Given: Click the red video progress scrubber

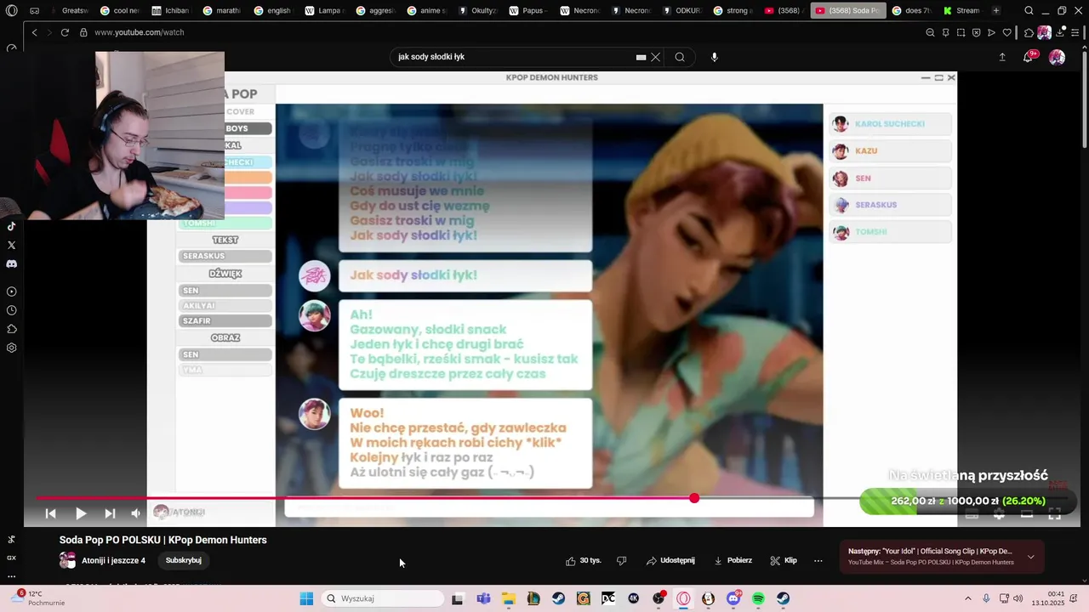Looking at the screenshot, I should tap(694, 498).
